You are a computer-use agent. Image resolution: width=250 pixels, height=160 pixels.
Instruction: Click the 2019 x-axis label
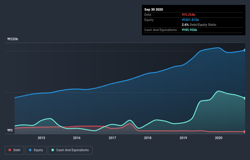[x=183, y=138]
